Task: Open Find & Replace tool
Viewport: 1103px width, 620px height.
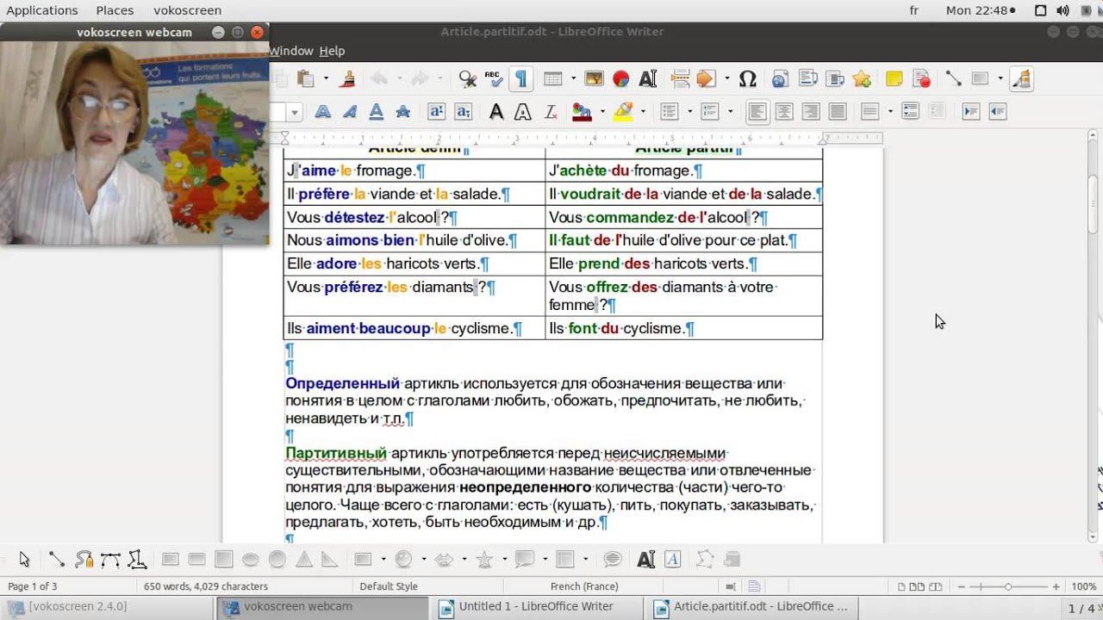Action: click(468, 79)
